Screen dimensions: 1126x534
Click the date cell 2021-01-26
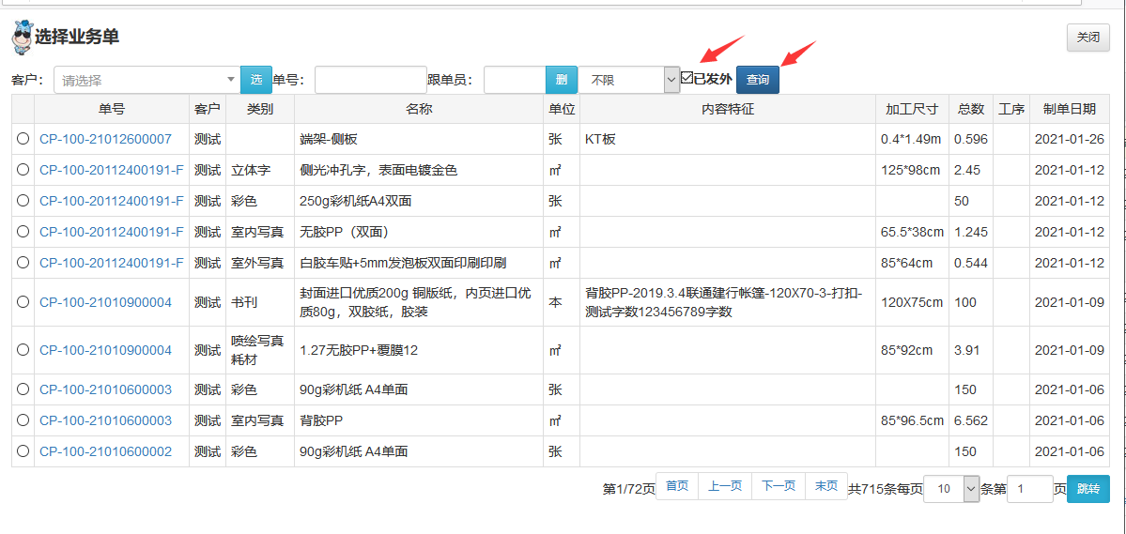1070,139
